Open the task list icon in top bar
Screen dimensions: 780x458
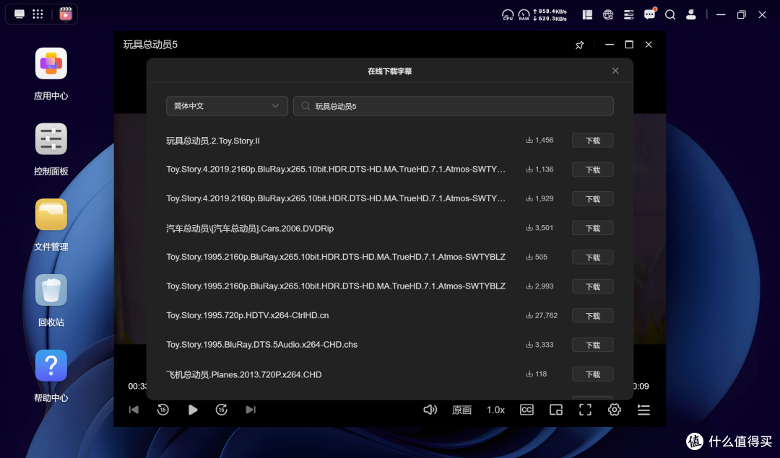(x=629, y=15)
